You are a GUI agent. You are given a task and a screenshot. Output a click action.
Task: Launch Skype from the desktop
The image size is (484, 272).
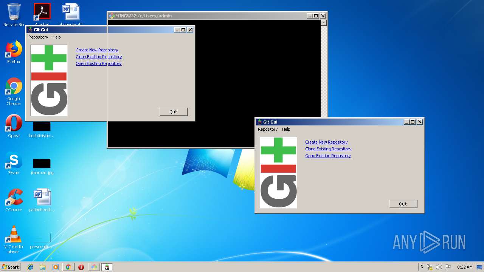14,163
